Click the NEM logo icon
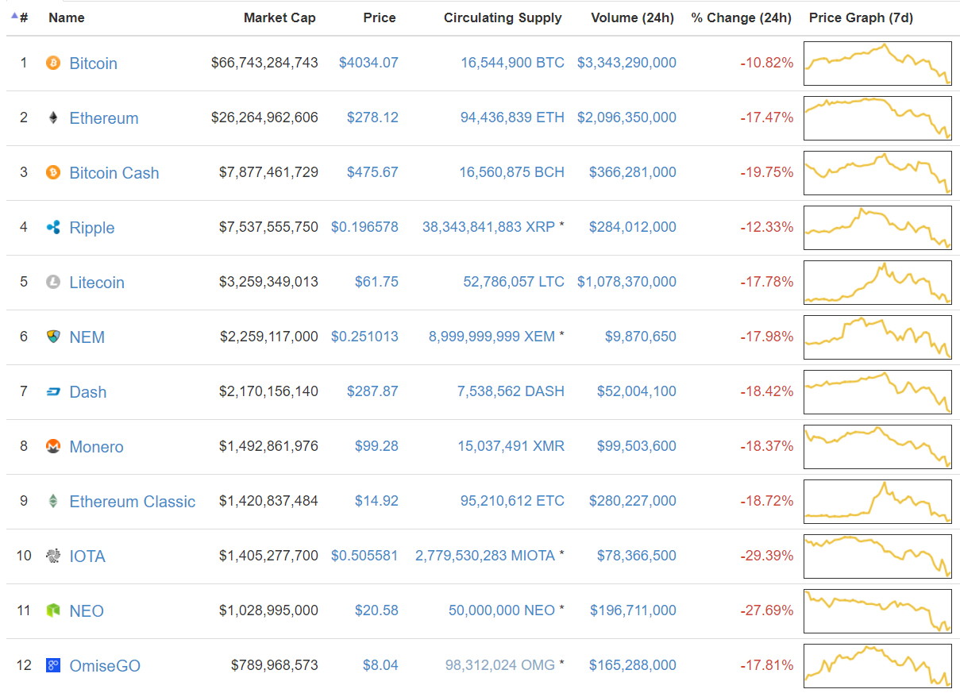This screenshot has height=693, width=960. [x=53, y=337]
